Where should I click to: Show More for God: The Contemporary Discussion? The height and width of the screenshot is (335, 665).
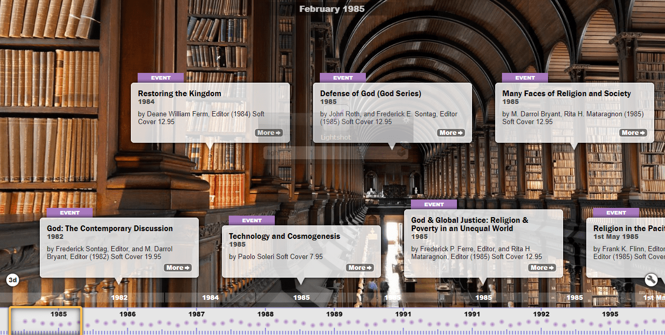coord(178,268)
